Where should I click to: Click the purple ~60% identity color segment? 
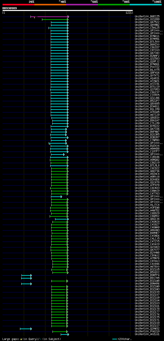pyautogui.click(x=82, y=5)
